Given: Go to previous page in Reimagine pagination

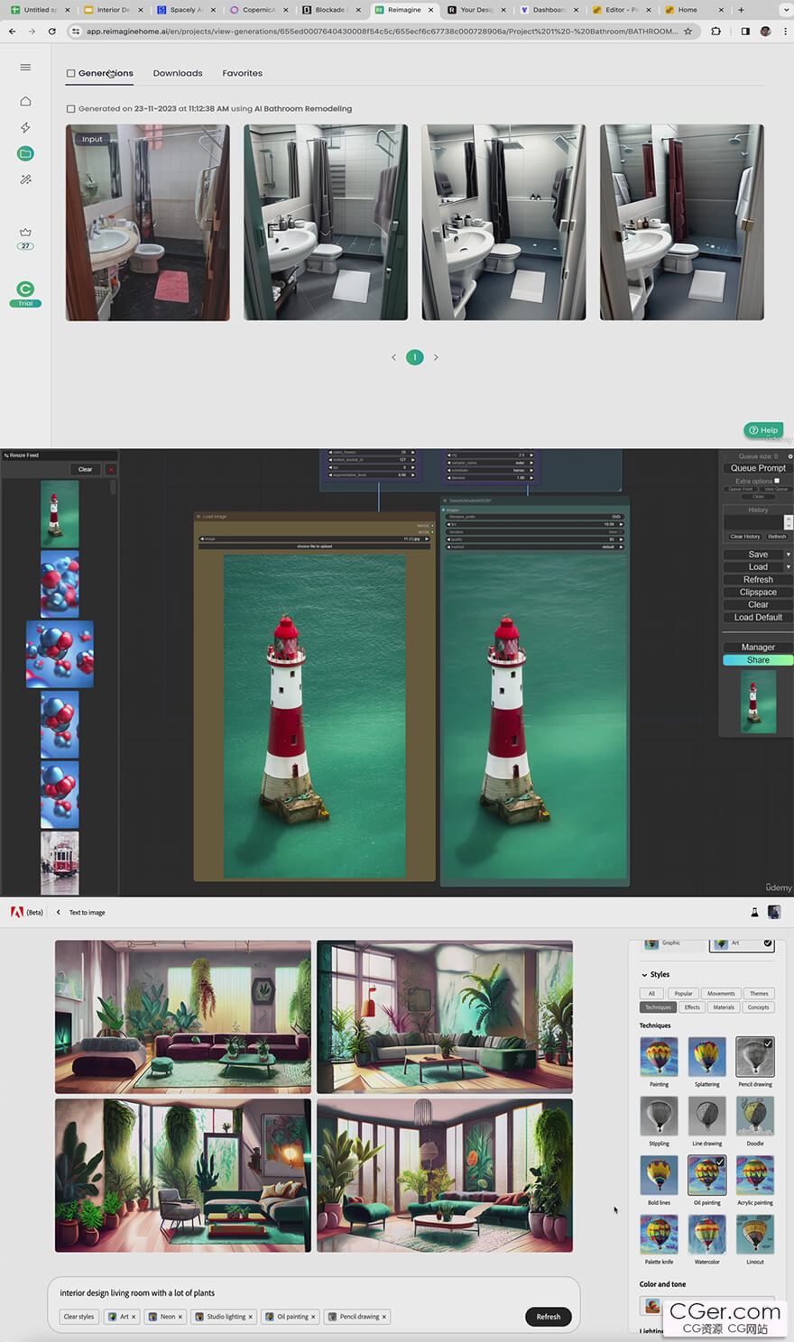Looking at the screenshot, I should (x=393, y=357).
